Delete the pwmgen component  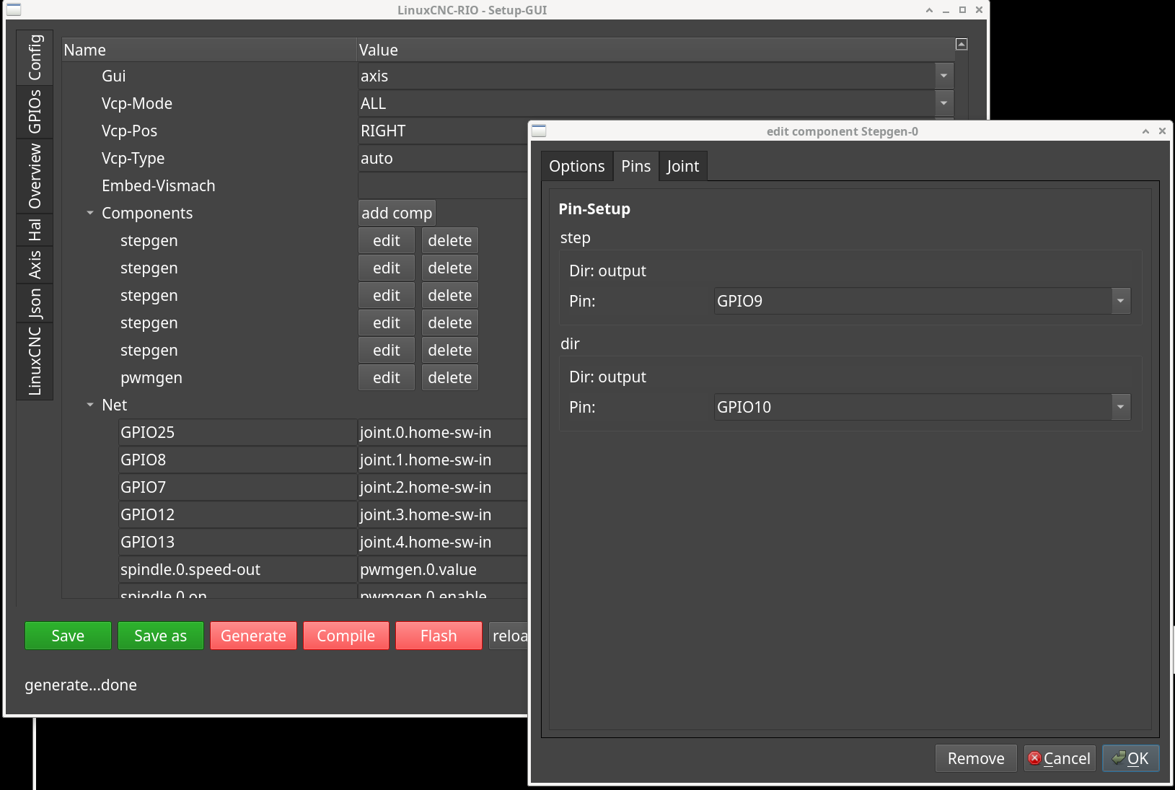coord(450,377)
